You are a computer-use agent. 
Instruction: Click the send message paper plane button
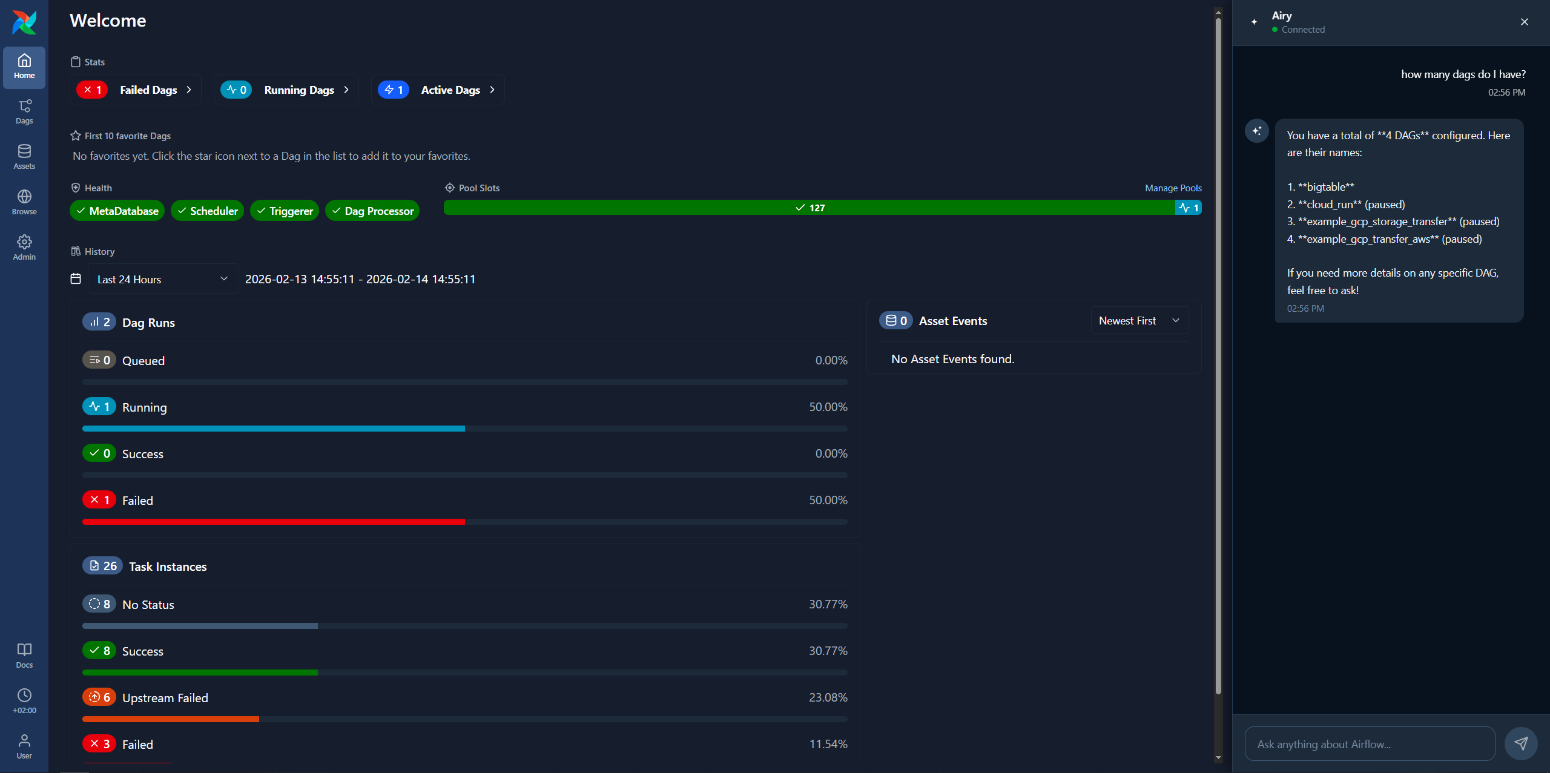click(x=1521, y=744)
